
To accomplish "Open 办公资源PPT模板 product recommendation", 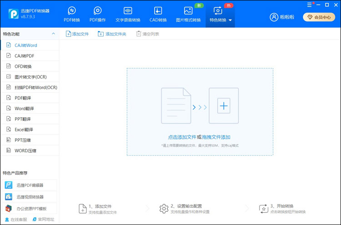I will 30,209.
